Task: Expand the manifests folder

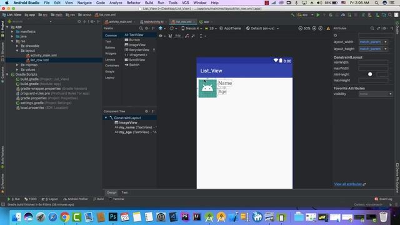Action: 12,32
